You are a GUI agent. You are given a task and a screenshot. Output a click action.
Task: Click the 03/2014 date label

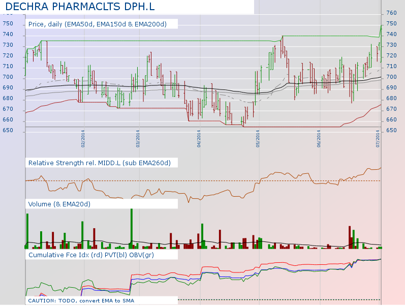[138, 139]
